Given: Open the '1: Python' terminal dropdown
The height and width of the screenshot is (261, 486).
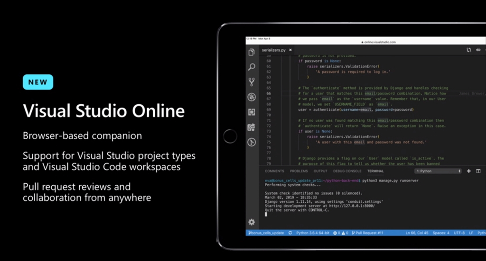Looking at the screenshot, I should coord(438,171).
